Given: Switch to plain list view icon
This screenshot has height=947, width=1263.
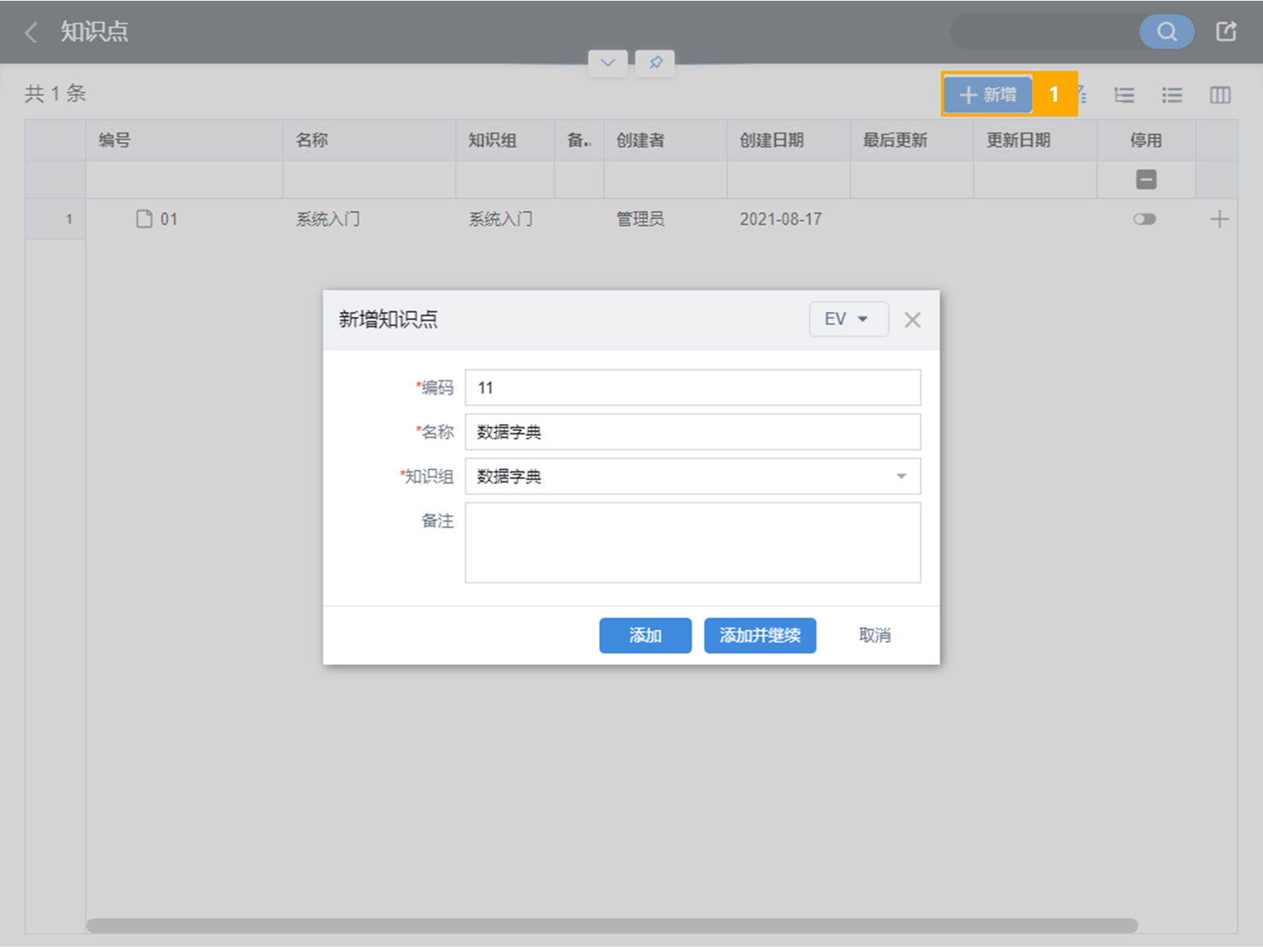Looking at the screenshot, I should 1172,95.
